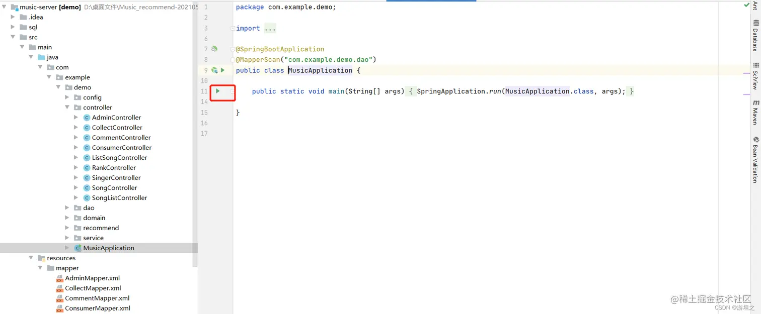761x314 pixels.
Task: Expand the sql folder
Action: (x=13, y=27)
